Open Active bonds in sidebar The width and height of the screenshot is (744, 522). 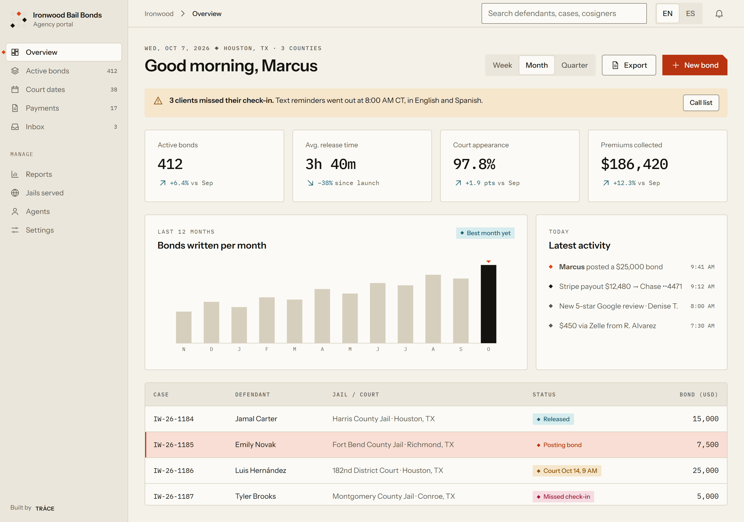(x=64, y=71)
